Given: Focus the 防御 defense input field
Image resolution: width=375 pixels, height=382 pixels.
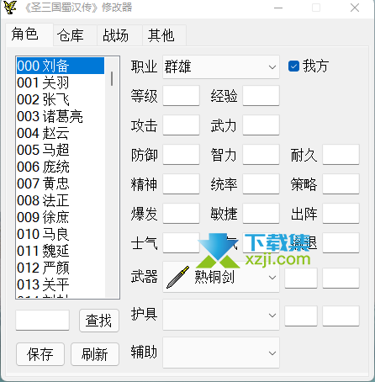Looking at the screenshot, I should pyautogui.click(x=181, y=155).
